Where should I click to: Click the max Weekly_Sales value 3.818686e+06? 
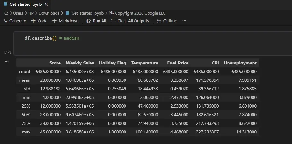[80, 132]
